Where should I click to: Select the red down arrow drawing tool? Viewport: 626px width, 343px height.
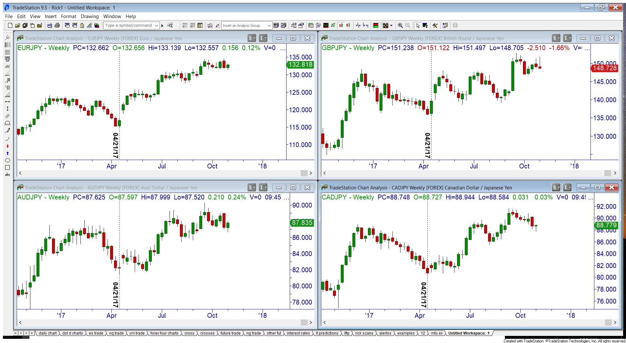tap(7, 146)
